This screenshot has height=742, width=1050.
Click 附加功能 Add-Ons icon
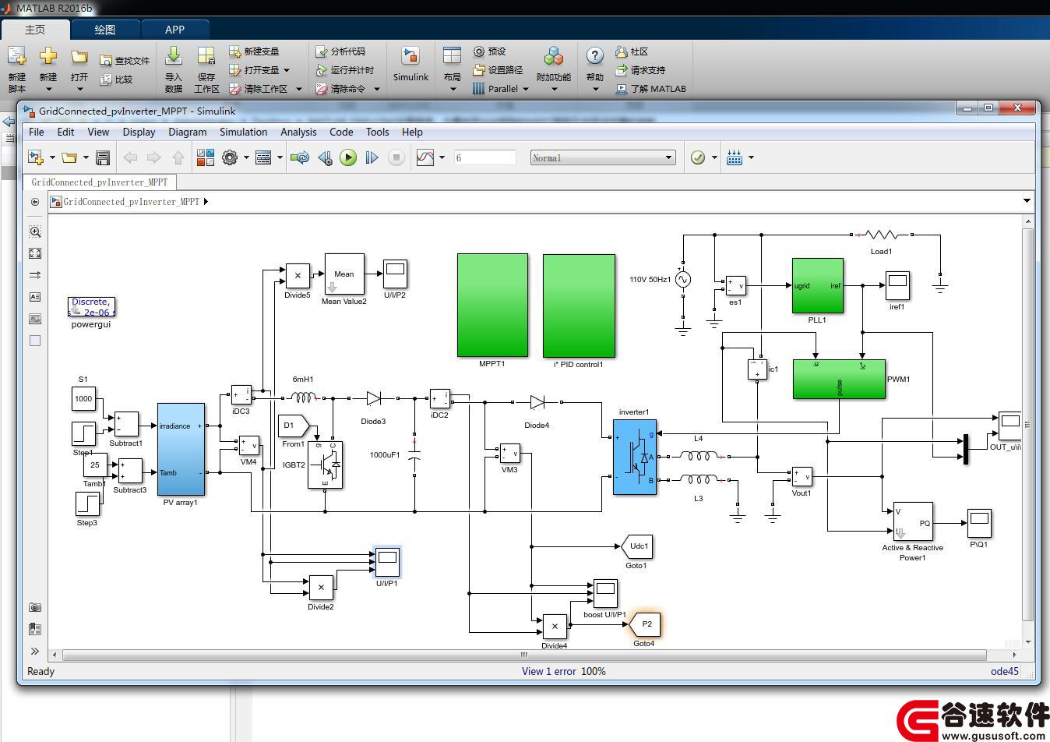click(x=554, y=69)
